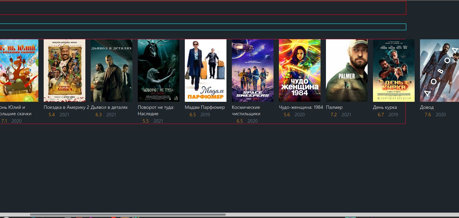The width and height of the screenshot is (459, 218).
Task: Click rating 6.3 under Дьявол в деталях
Action: [98, 115]
